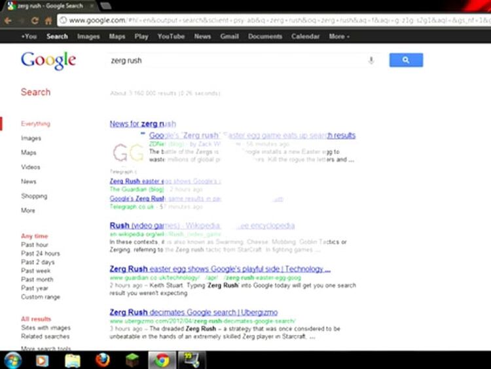
Task: Expand the More dropdown in top bar
Action: [x=338, y=37]
